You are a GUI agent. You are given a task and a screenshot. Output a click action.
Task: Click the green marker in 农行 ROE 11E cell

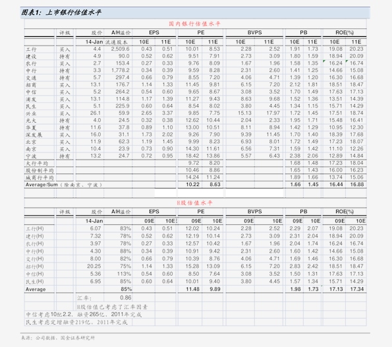[x=347, y=61]
